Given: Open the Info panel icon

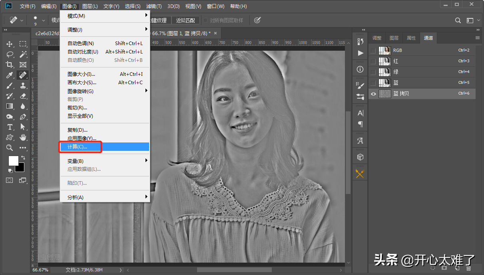Looking at the screenshot, I should pos(360,69).
